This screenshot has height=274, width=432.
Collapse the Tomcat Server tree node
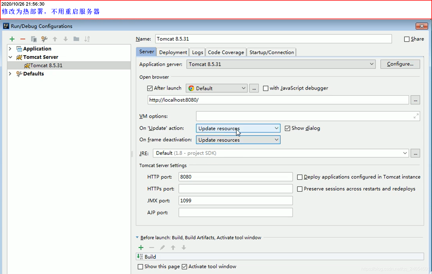10,57
